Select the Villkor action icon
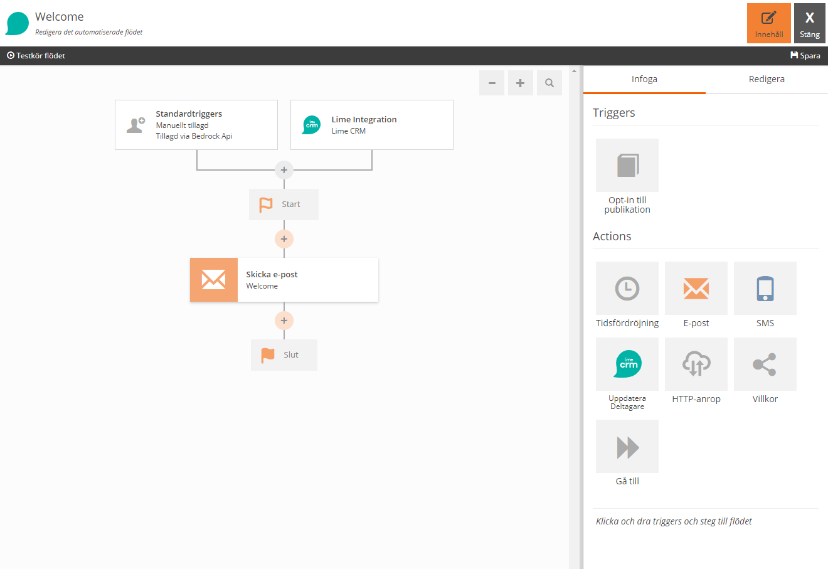The image size is (828, 569). click(765, 364)
